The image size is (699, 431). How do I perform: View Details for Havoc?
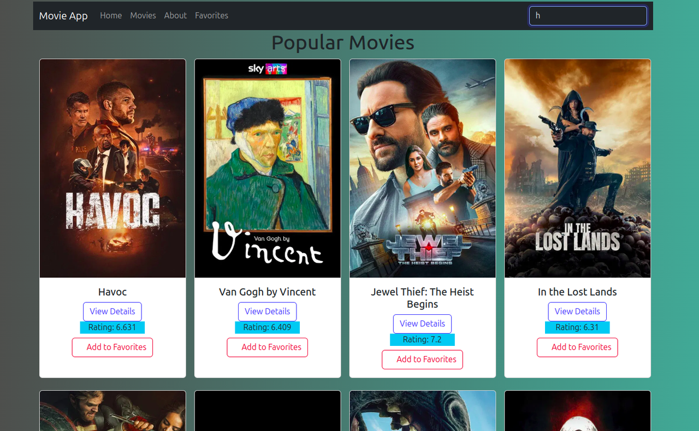click(x=112, y=312)
